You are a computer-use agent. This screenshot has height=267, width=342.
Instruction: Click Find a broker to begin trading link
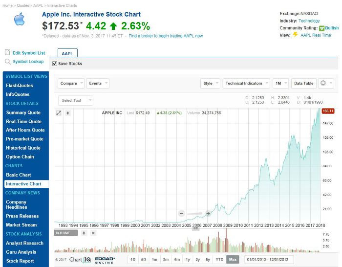[166, 36]
